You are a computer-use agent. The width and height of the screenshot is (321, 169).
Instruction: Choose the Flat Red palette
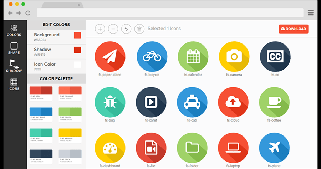coord(41,93)
